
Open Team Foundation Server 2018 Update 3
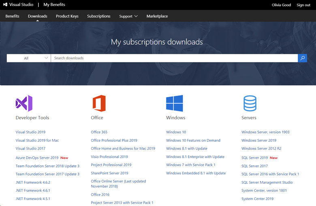pyautogui.click(x=47, y=166)
